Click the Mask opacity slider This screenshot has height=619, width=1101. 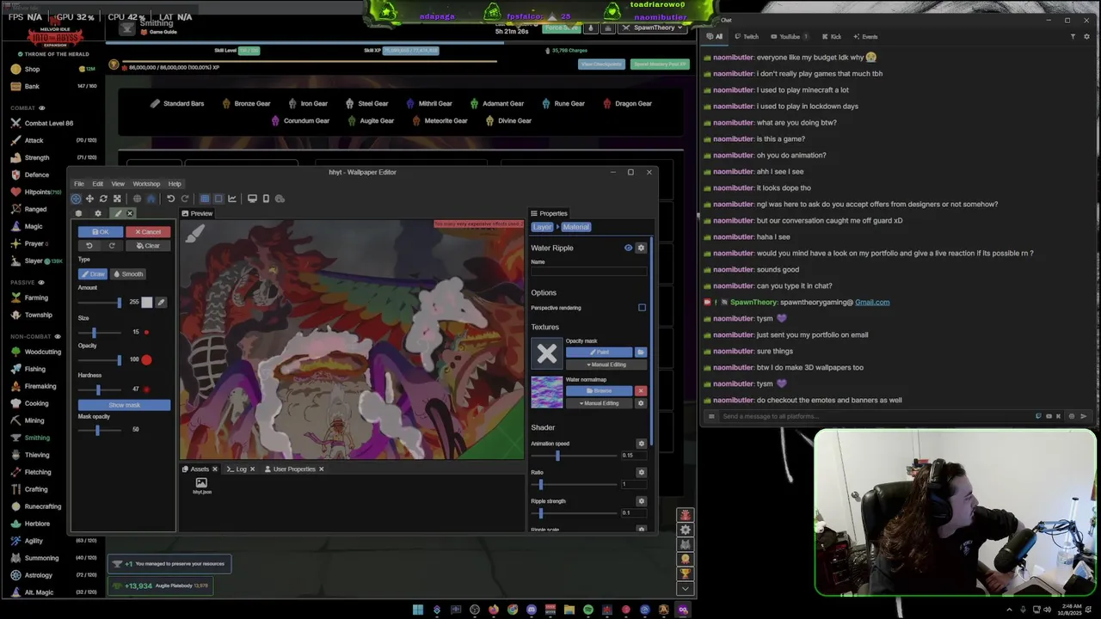tap(100, 430)
